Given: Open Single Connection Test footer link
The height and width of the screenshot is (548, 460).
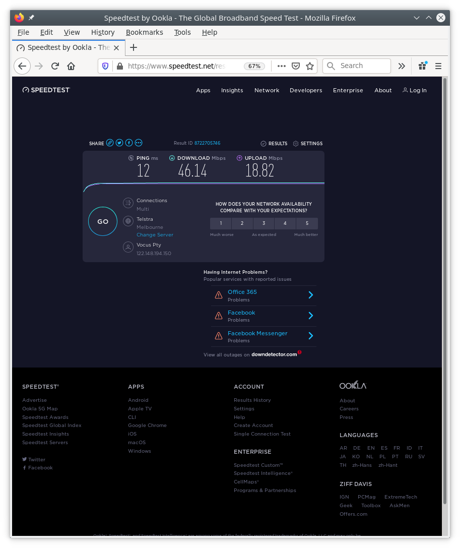Looking at the screenshot, I should click(262, 434).
